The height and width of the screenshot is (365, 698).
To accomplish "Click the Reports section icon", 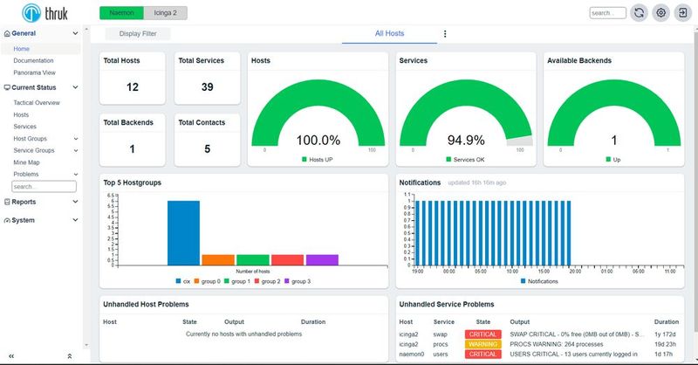I will pos(7,202).
